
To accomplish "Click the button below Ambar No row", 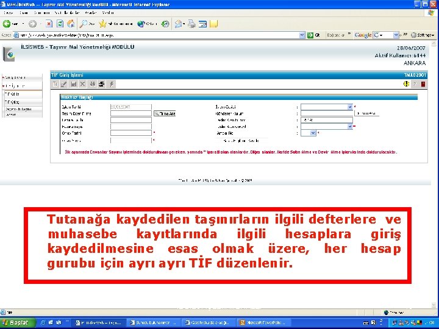I will (241, 141).
